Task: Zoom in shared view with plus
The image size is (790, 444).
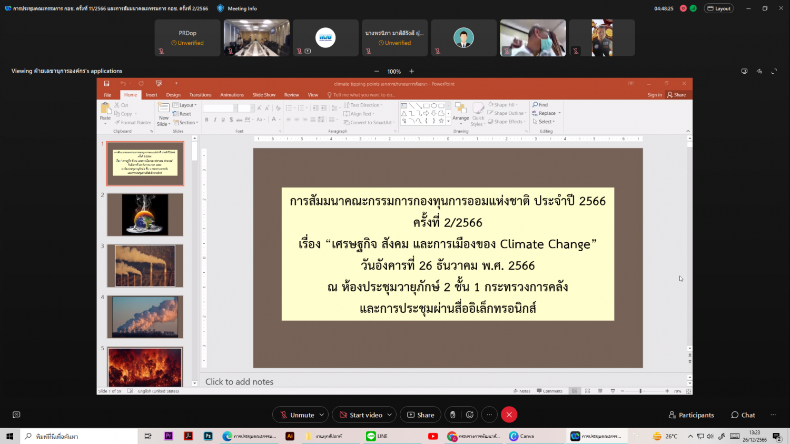Action: point(412,71)
